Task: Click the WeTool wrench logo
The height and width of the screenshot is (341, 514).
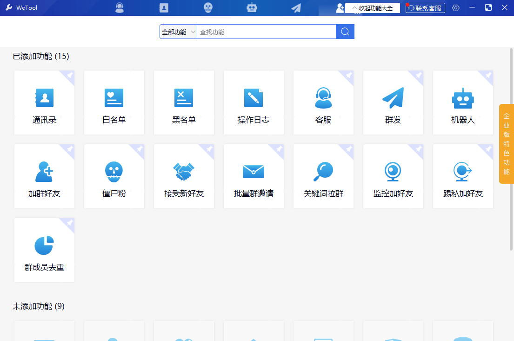Action: pyautogui.click(x=9, y=7)
